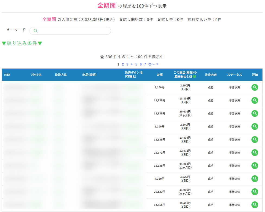Click the 決済方法 column header
The width and height of the screenshot is (265, 212).
(61, 75)
